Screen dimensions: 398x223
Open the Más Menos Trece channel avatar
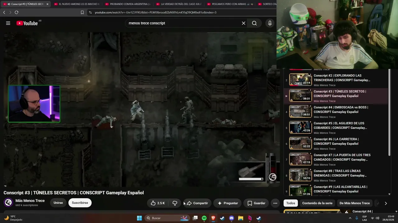(x=8, y=203)
